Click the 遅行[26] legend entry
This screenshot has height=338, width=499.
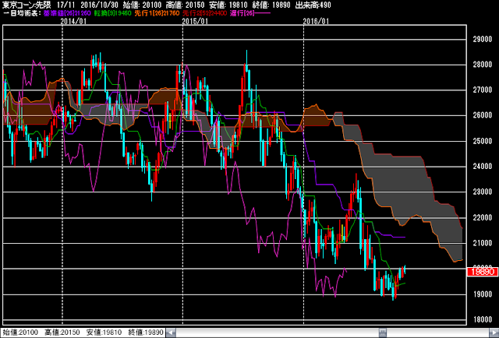[x=249, y=13]
